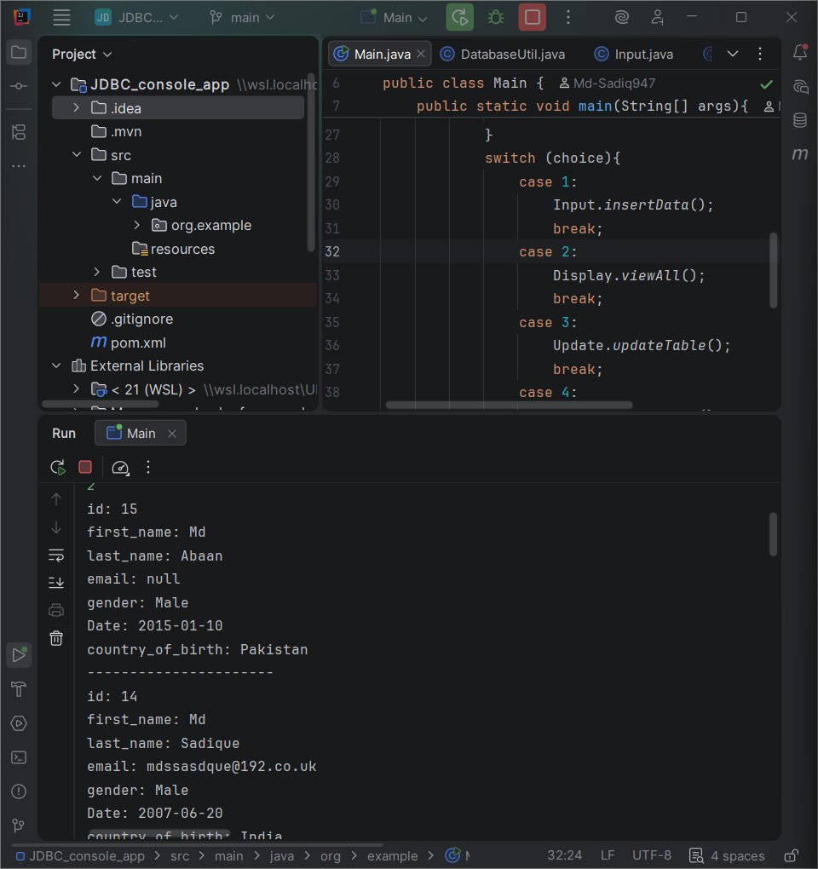Screen dimensions: 818x869
Task: Open the Git tool window in left bar
Action: [x=19, y=826]
